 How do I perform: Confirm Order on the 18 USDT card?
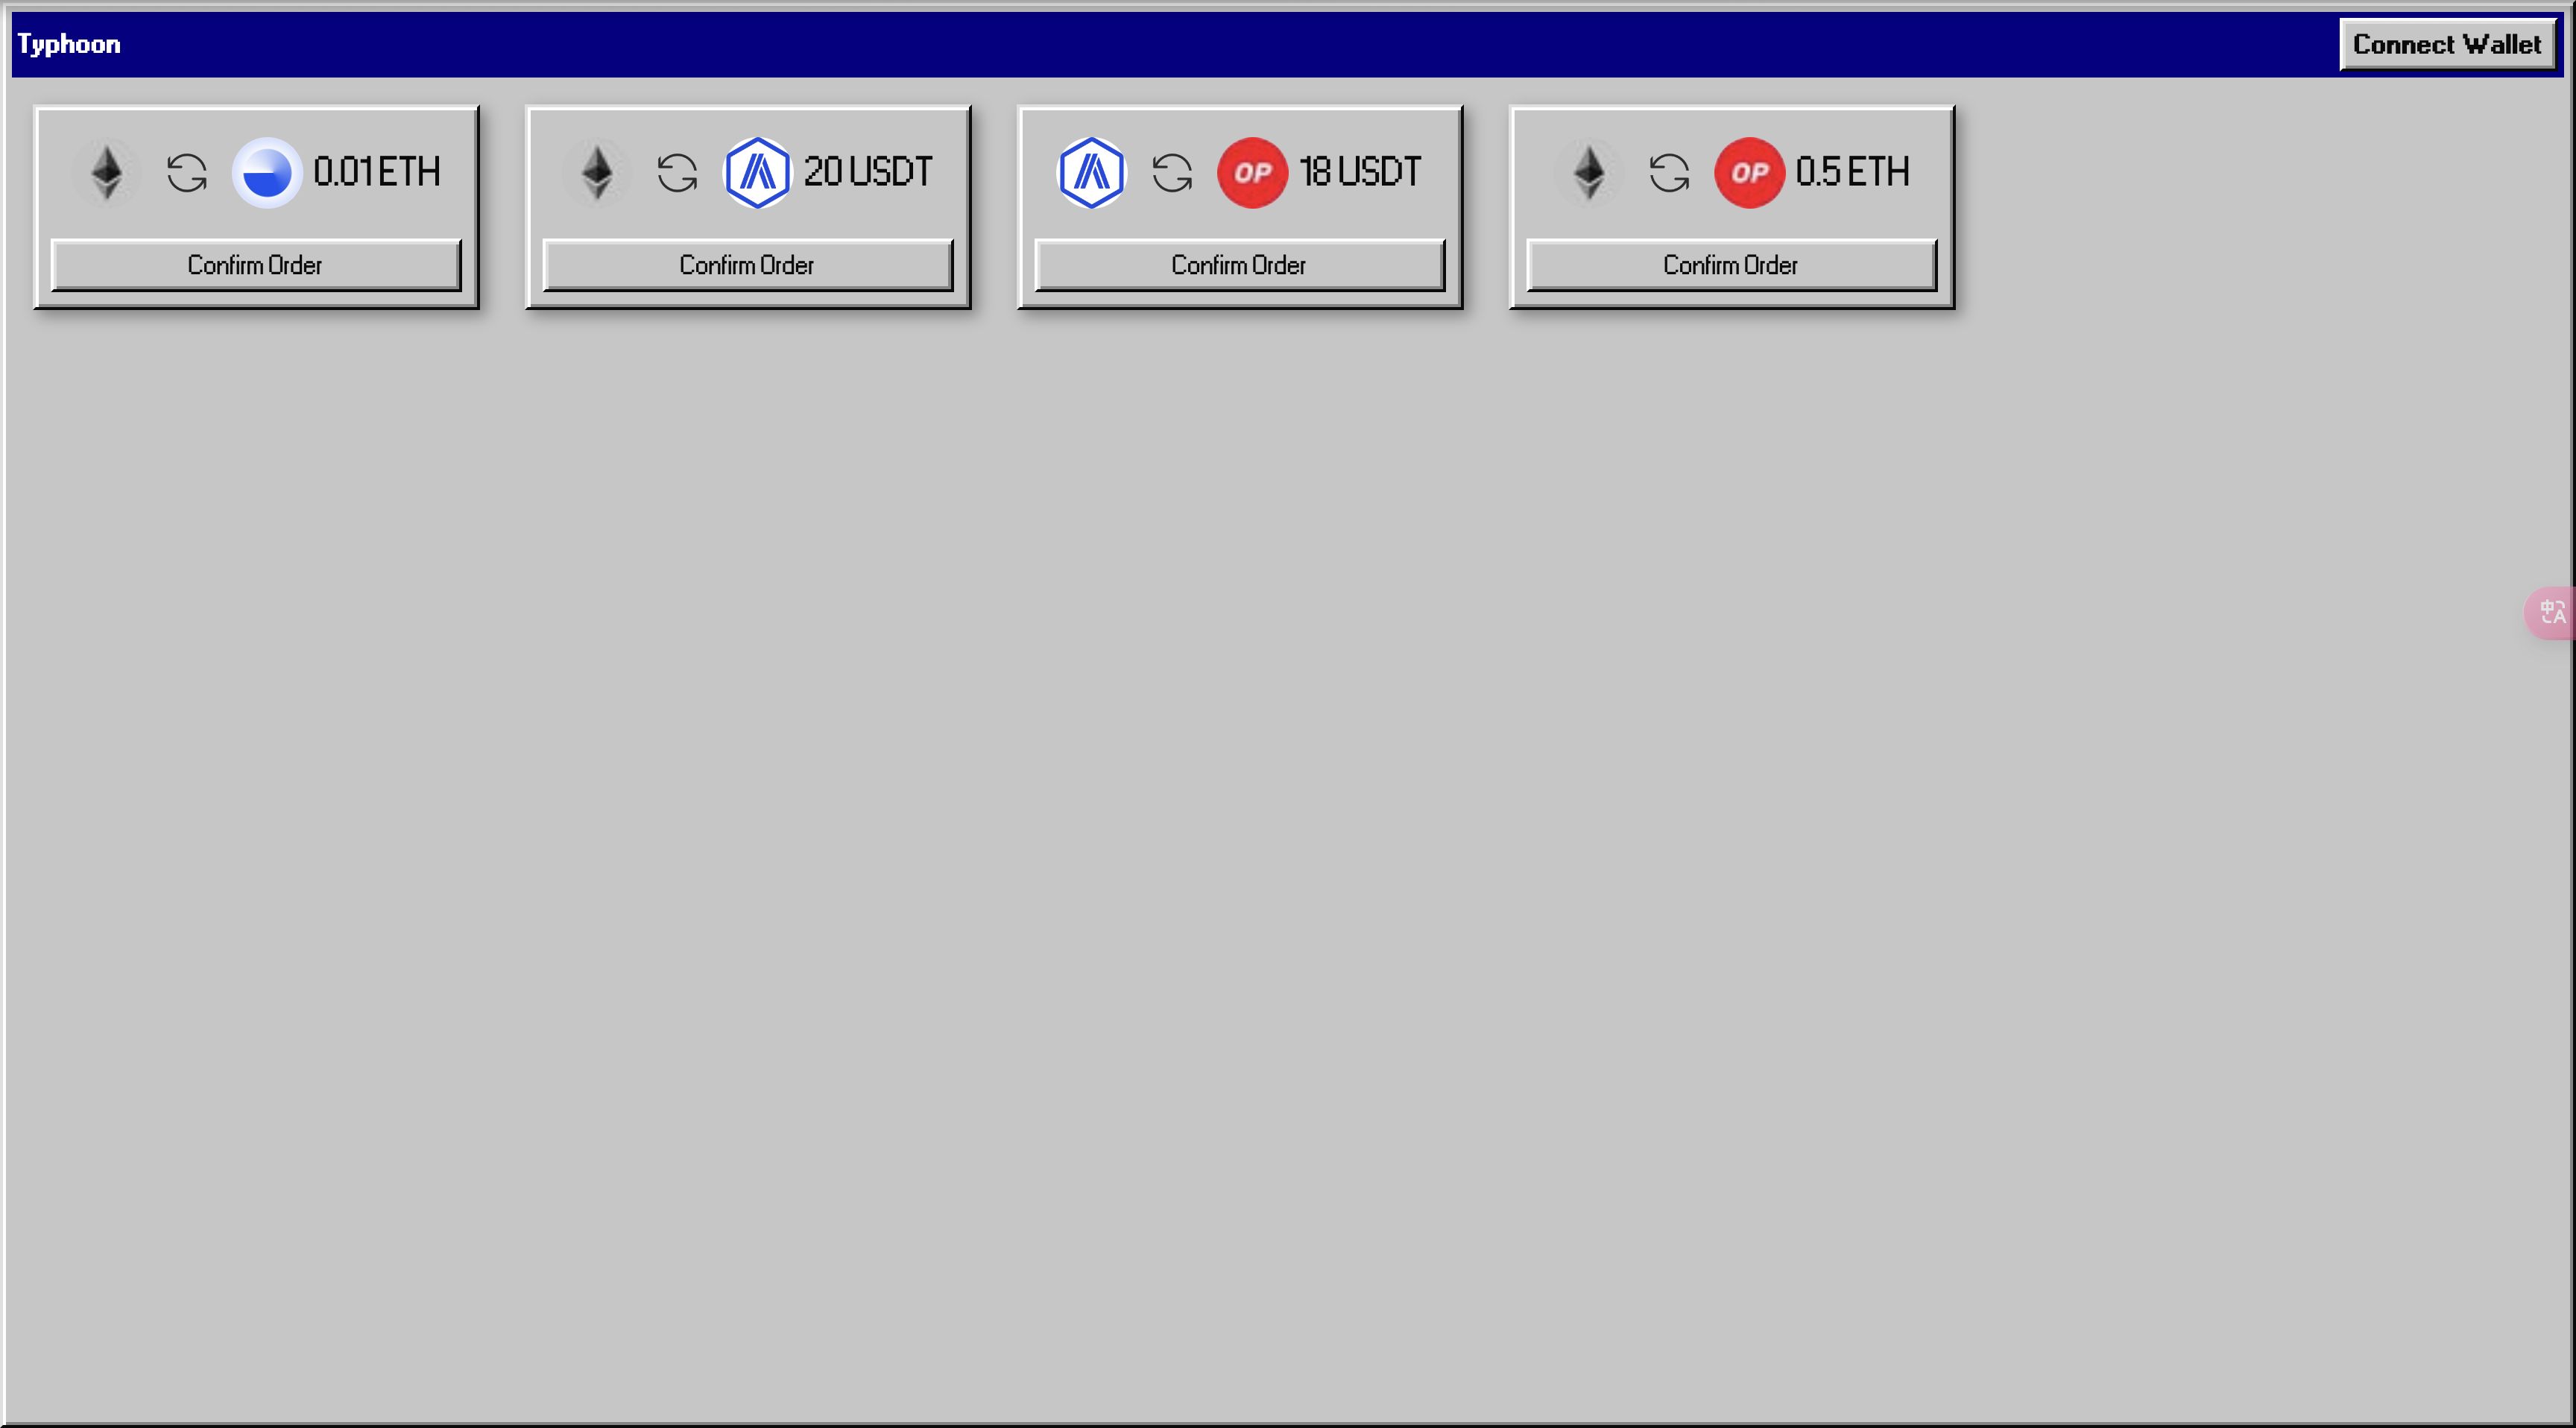pos(1240,264)
